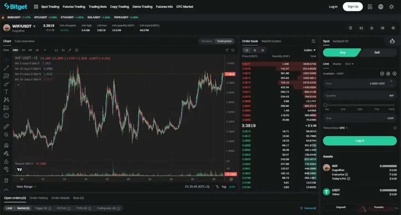Click the Sign Up button

click(353, 7)
